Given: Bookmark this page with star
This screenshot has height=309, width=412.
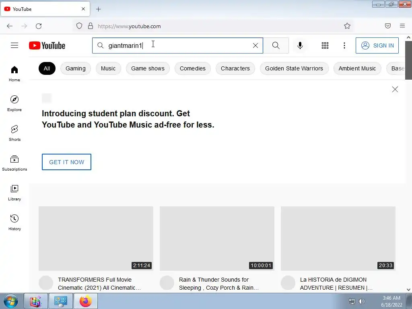Looking at the screenshot, I should click(x=347, y=26).
